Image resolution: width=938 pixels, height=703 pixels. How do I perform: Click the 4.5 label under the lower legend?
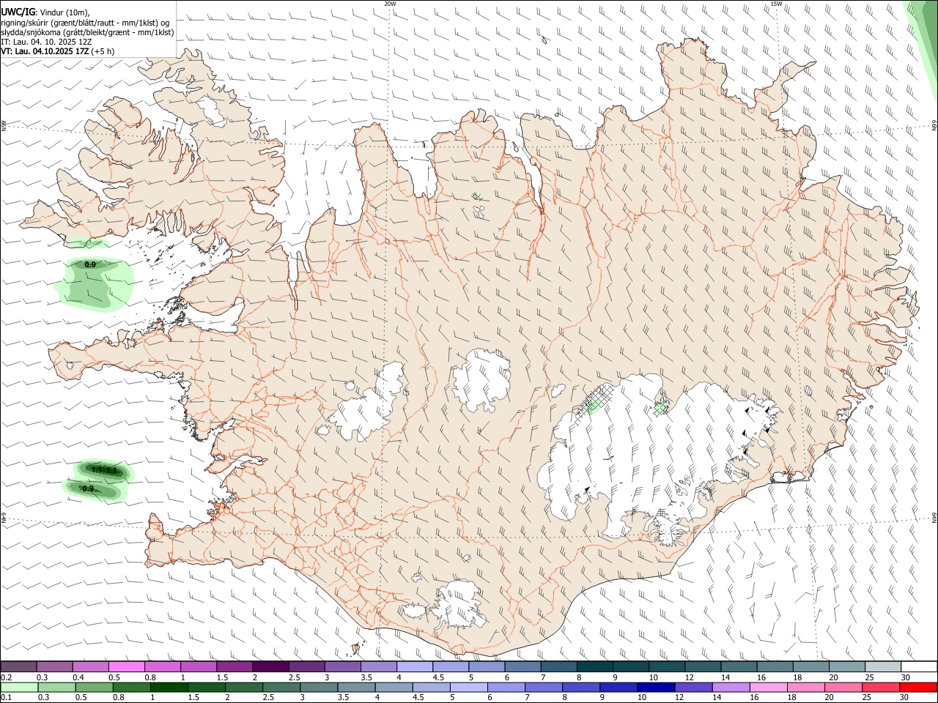[x=418, y=698]
